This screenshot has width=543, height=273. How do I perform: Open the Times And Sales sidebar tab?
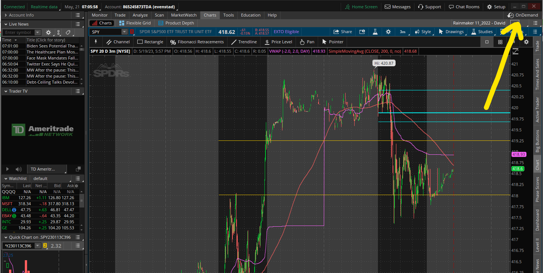(x=537, y=74)
